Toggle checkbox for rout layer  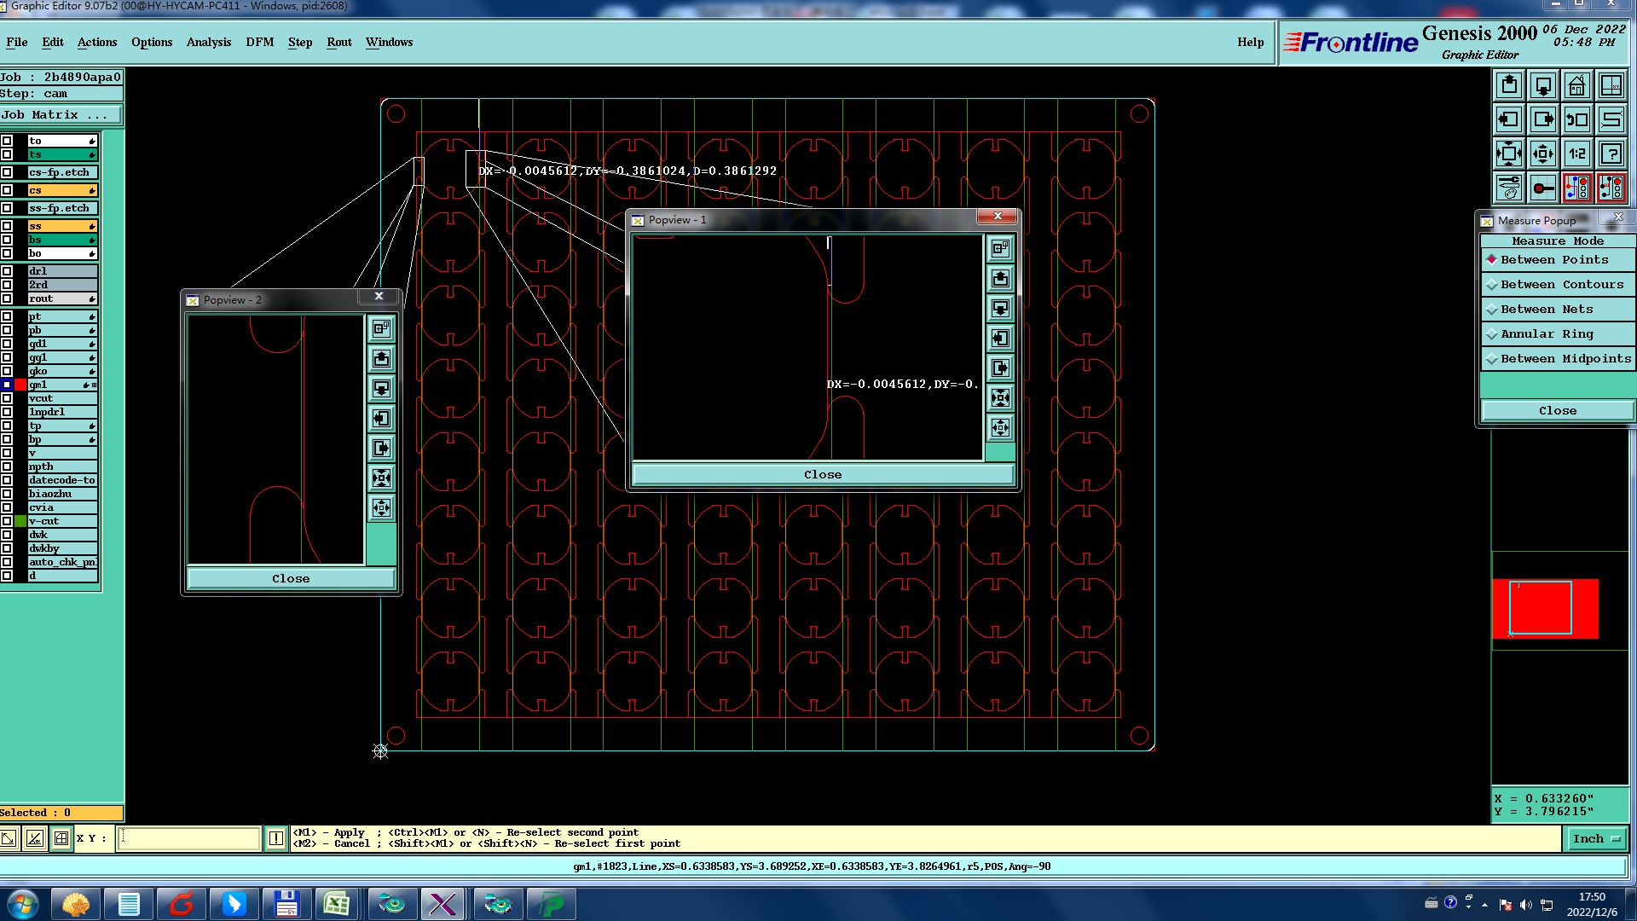(7, 298)
